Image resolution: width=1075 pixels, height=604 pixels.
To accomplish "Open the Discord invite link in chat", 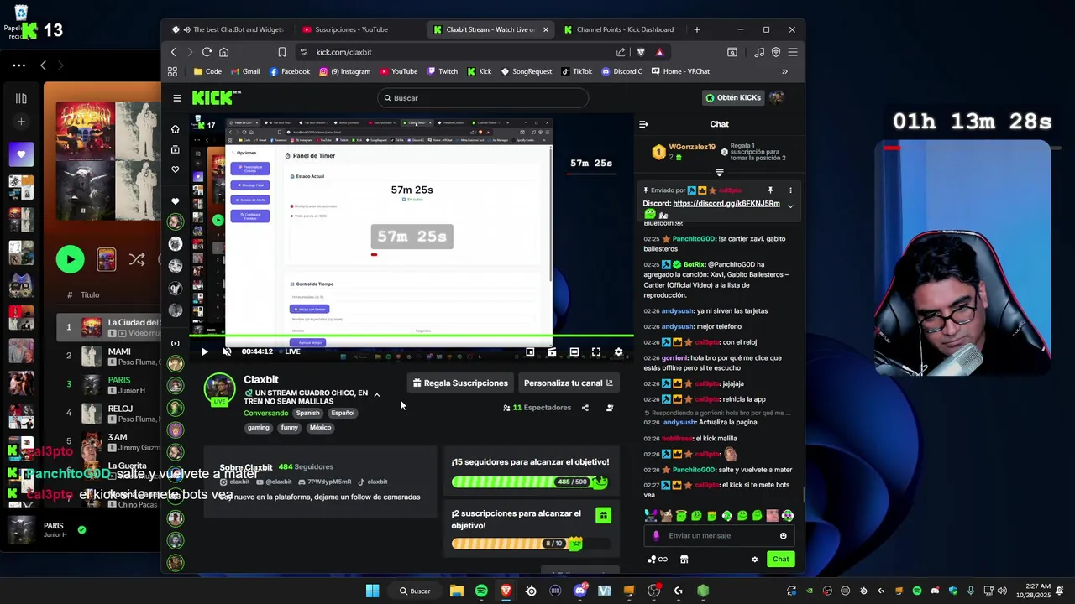I will (x=726, y=204).
